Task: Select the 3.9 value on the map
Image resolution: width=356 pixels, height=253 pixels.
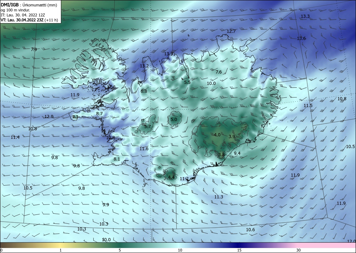Action: coord(232,137)
